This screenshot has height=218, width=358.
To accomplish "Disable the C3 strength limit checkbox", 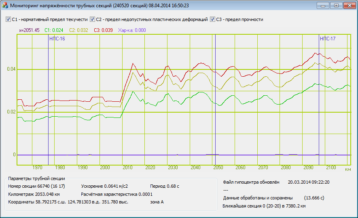I will pos(212,19).
